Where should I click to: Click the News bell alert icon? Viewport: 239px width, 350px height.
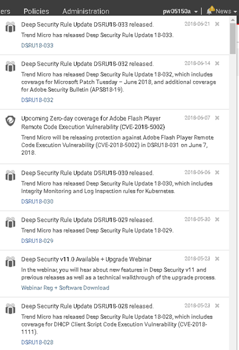click(x=210, y=10)
